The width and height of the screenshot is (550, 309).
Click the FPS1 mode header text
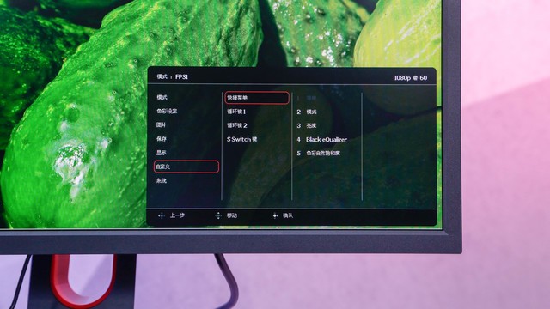pyautogui.click(x=181, y=76)
